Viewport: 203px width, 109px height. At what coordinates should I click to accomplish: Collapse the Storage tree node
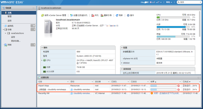coord(3,30)
